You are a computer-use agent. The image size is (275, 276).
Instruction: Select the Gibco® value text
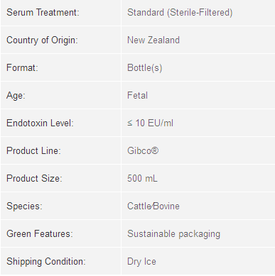[x=143, y=150]
